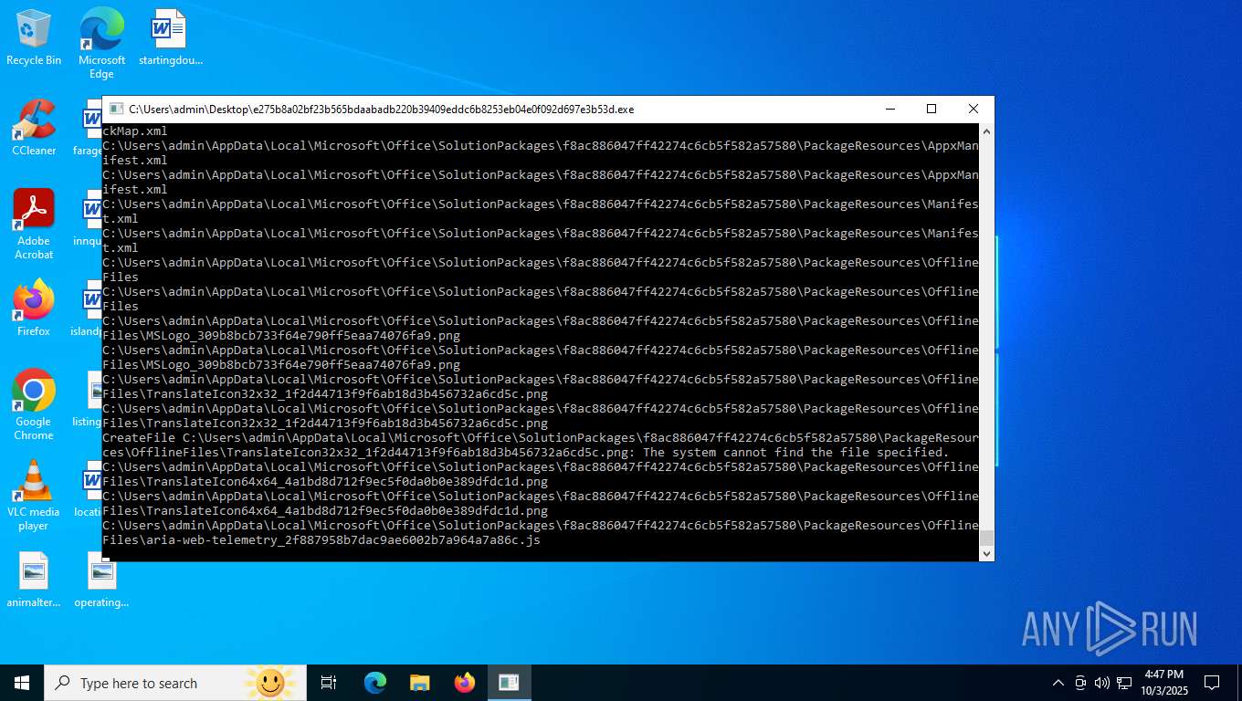Open Firefox desktop shortcut

click(34, 309)
